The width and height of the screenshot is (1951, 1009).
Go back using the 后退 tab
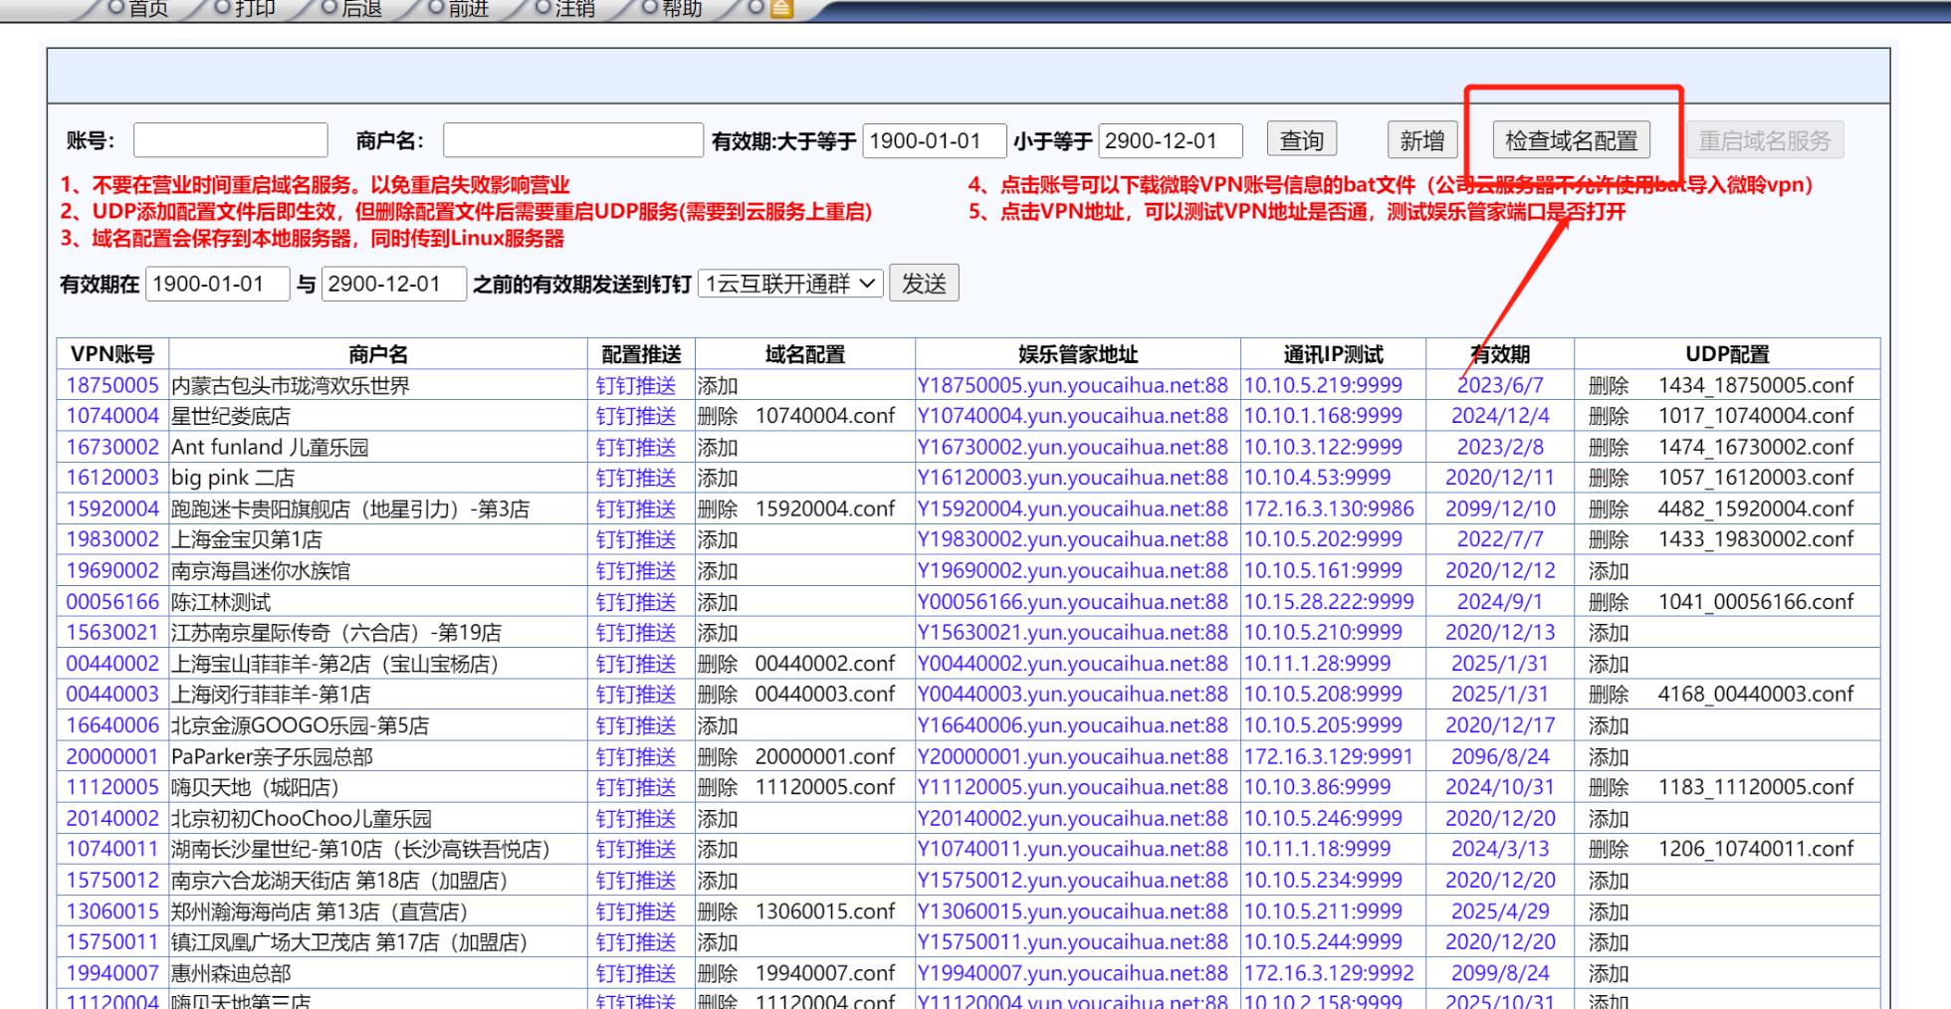pos(351,8)
